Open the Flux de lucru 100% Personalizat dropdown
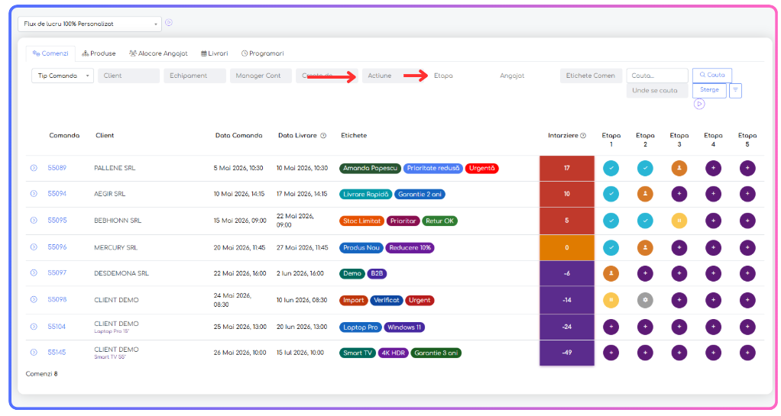Screen dimensions: 781x416 [89, 24]
